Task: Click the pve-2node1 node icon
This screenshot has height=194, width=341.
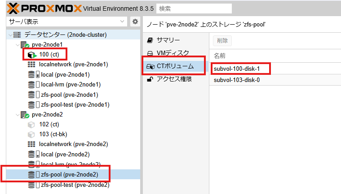Action: click(x=25, y=45)
